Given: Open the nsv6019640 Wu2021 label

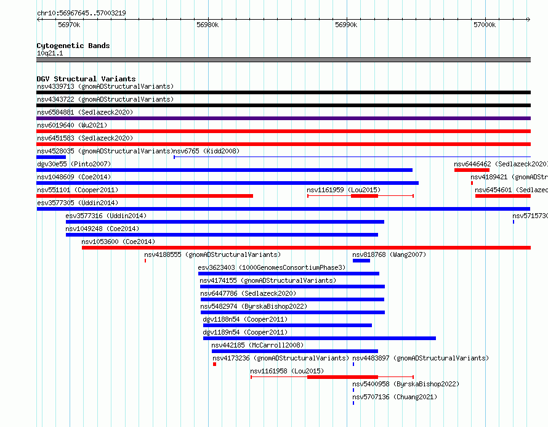Looking at the screenshot, I should [72, 125].
